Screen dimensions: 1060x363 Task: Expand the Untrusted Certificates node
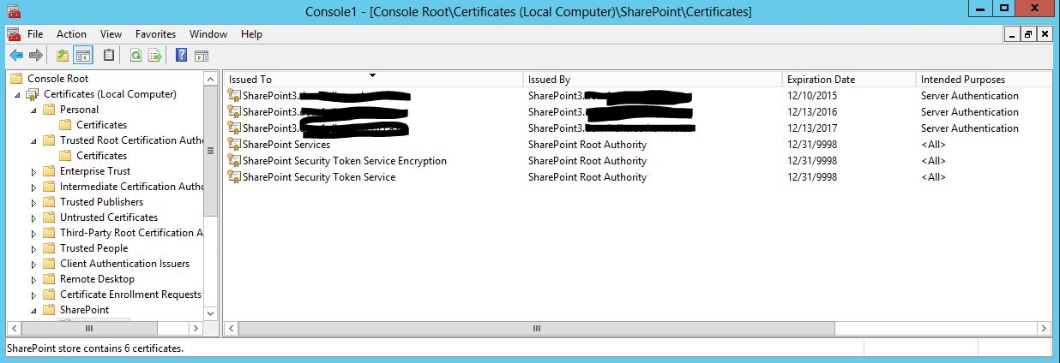[x=34, y=217]
